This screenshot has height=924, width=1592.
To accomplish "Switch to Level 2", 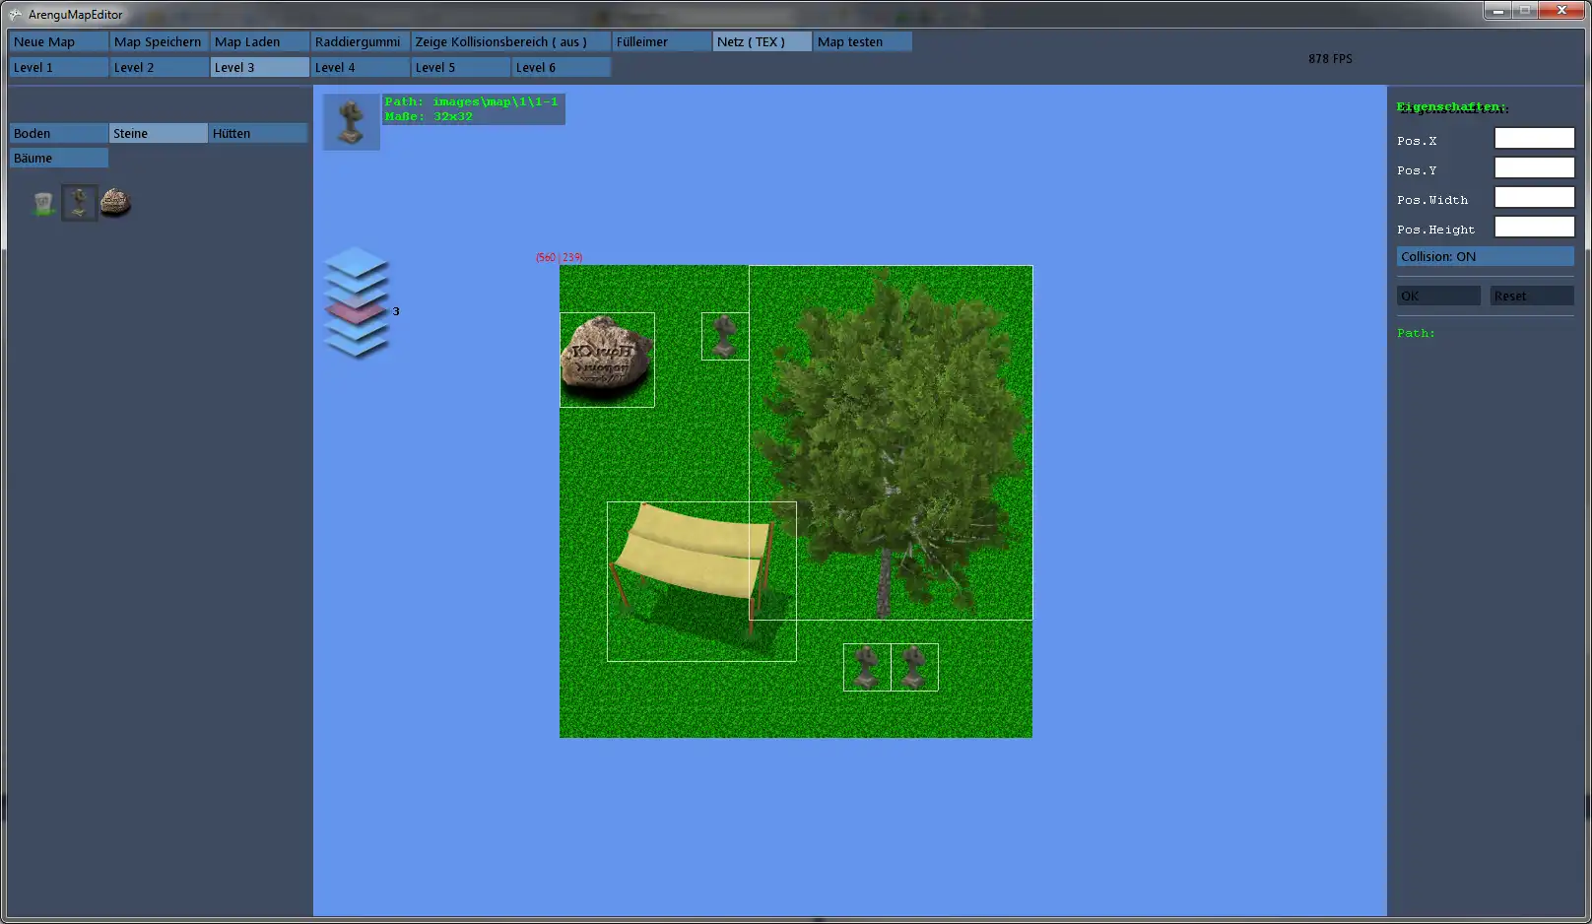I will (160, 67).
